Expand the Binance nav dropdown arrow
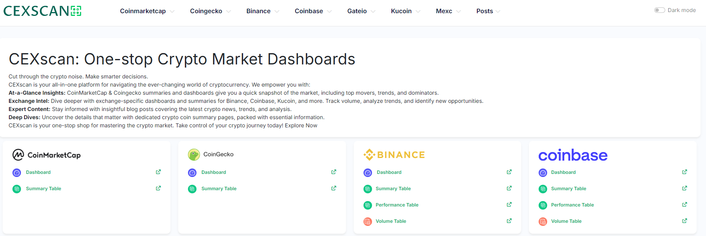This screenshot has width=706, height=236. pyautogui.click(x=277, y=11)
